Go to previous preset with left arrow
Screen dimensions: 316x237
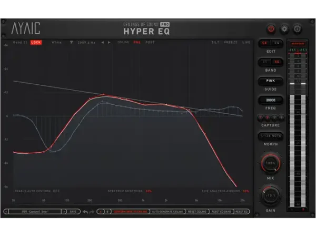(6, 212)
